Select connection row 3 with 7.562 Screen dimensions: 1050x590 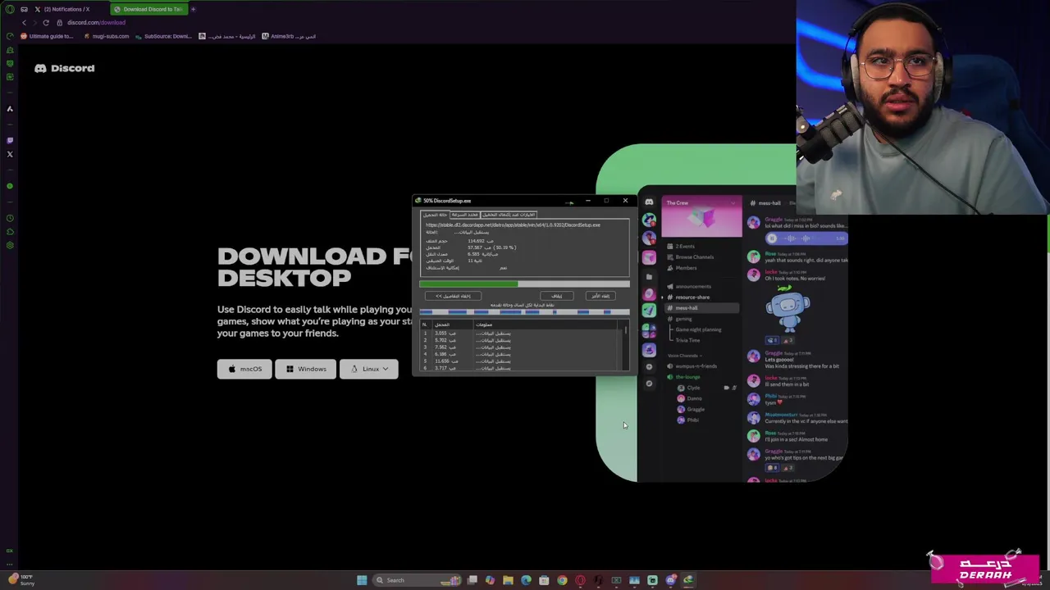click(521, 347)
